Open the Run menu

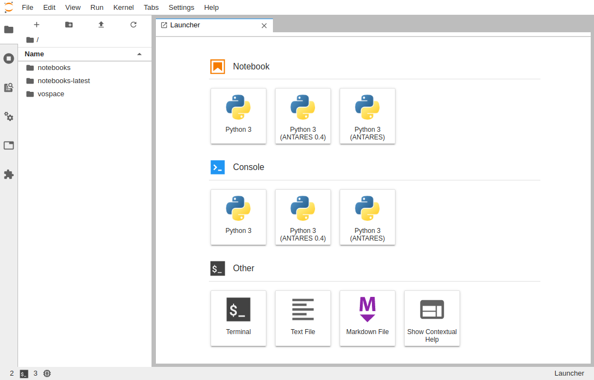coord(97,8)
